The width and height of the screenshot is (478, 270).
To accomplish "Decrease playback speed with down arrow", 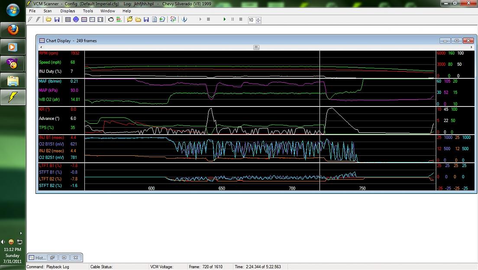I will click(x=258, y=22).
